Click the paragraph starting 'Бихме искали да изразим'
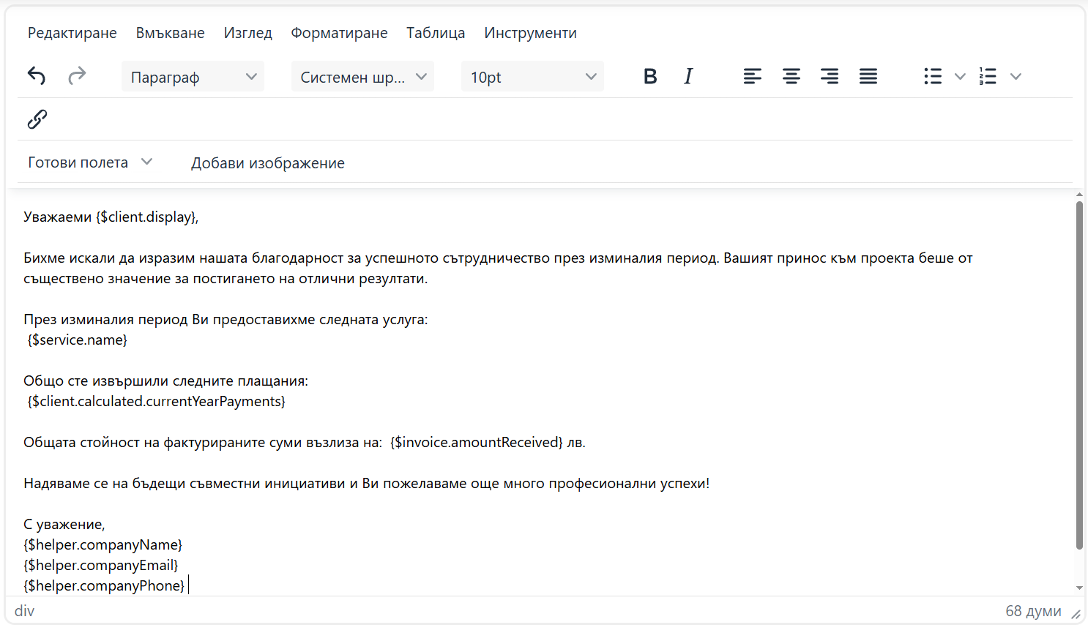Viewport: 1088px width, 633px height. [x=498, y=268]
